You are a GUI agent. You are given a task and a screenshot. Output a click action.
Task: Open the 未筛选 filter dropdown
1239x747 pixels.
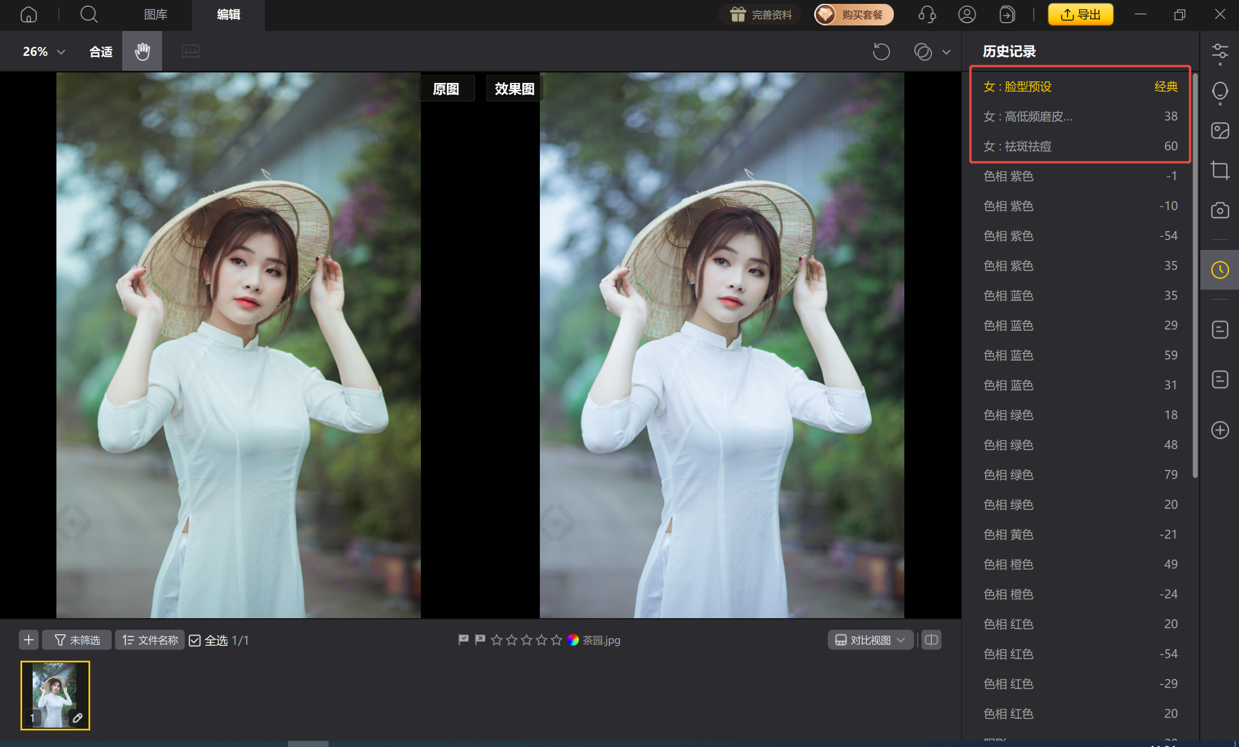tap(77, 640)
